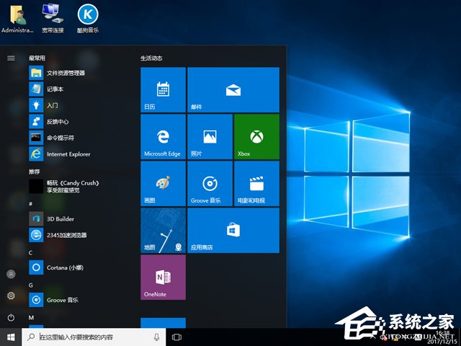Open the green Xbox tile
Image resolution: width=461 pixels, height=346 pixels.
[x=256, y=136]
